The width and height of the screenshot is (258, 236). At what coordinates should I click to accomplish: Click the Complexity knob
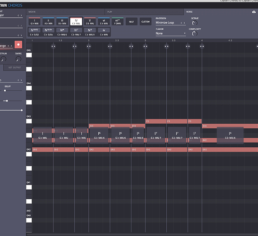tap(195, 34)
